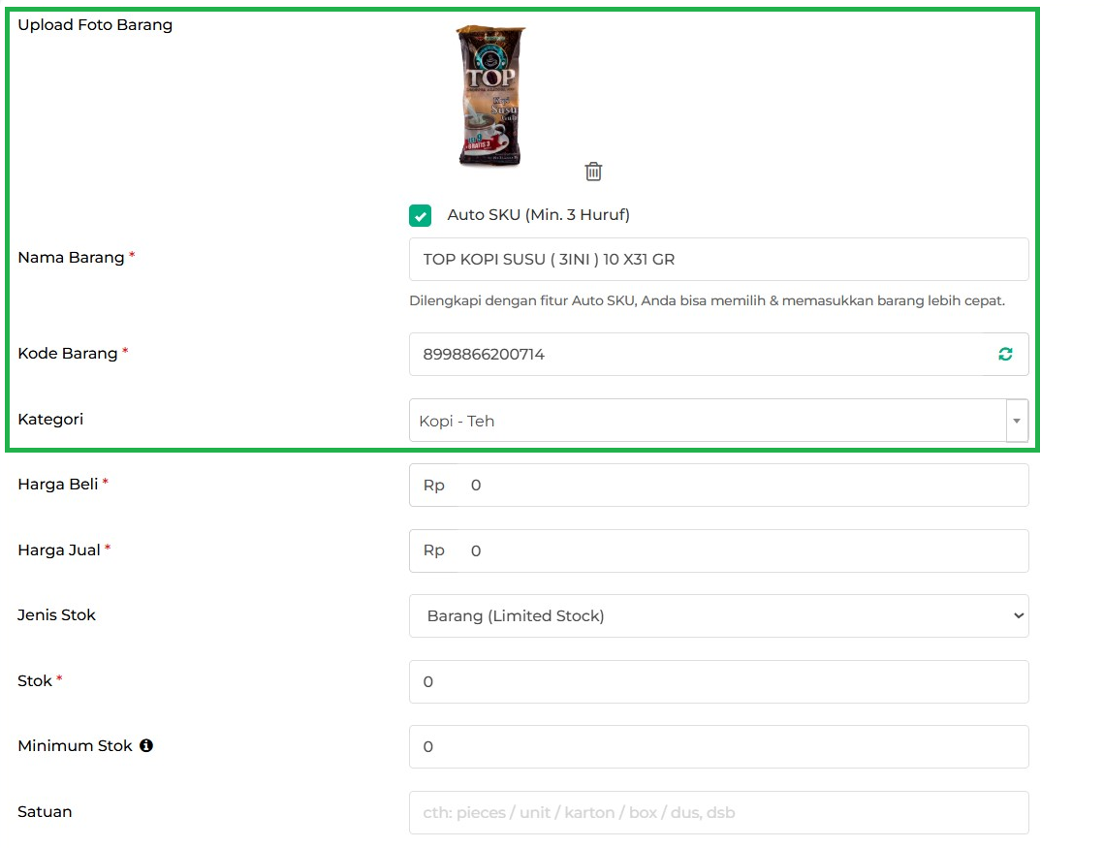Regenerate Kode Barang with the green refresh icon

[x=1005, y=354]
